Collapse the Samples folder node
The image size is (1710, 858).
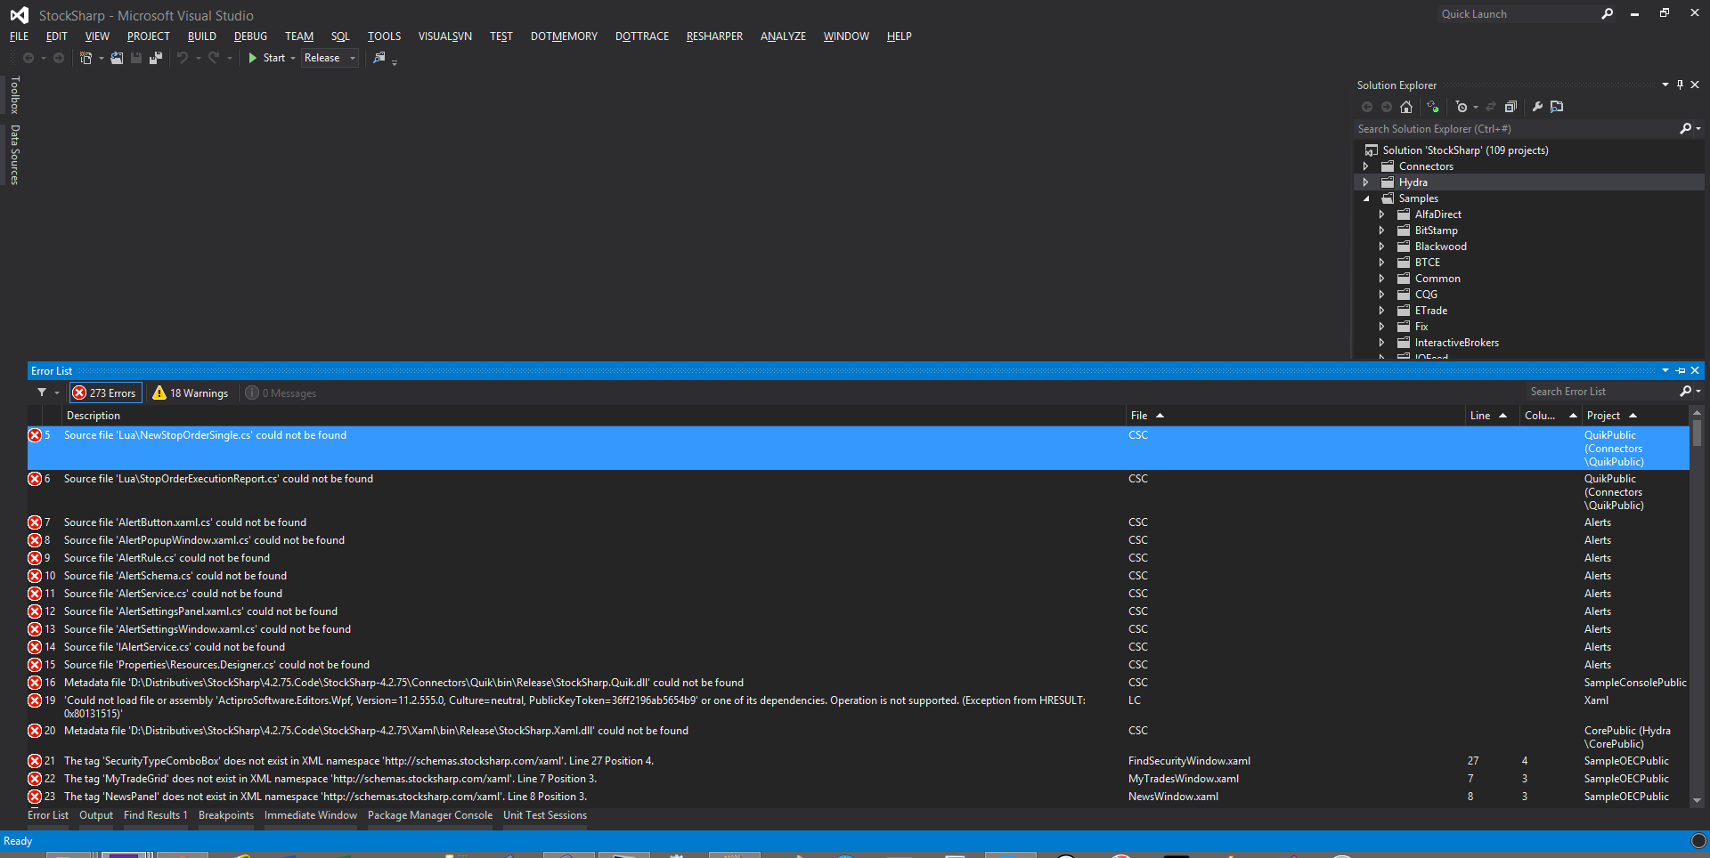coord(1365,198)
